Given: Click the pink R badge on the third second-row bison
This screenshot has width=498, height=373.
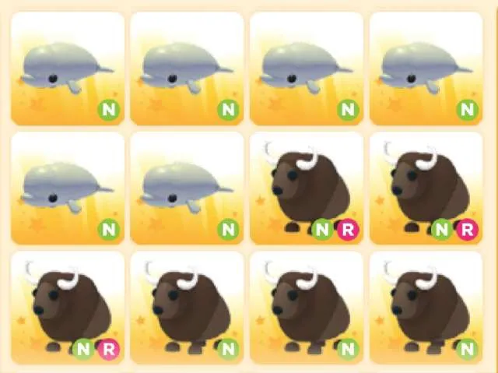Looking at the screenshot, I should (x=348, y=230).
